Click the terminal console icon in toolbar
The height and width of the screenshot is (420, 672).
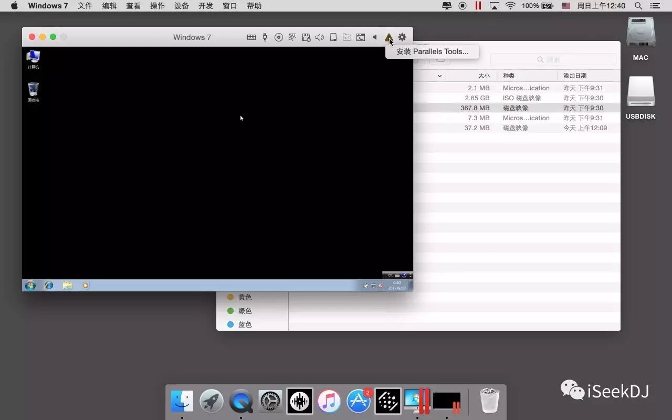361,37
